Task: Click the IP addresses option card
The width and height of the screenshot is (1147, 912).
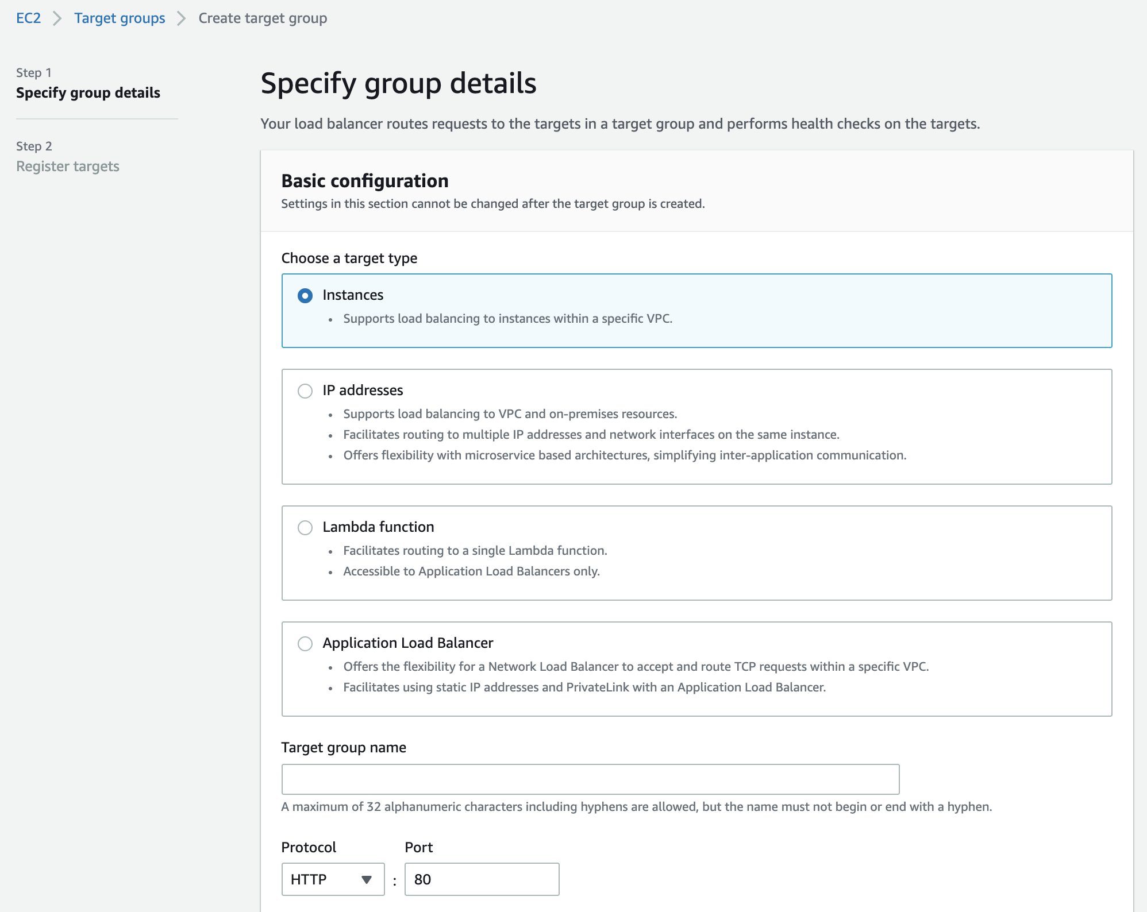Action: coord(696,427)
